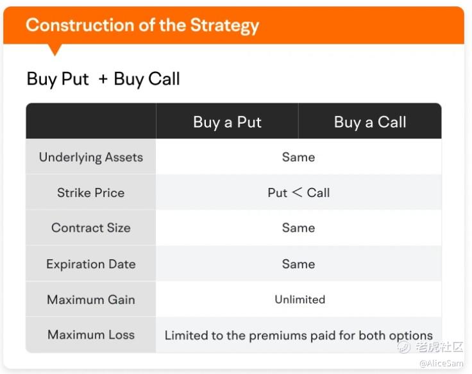Screen dimensions: 472x374
Task: Click the Same value for Expiration Date
Action: [x=298, y=264]
